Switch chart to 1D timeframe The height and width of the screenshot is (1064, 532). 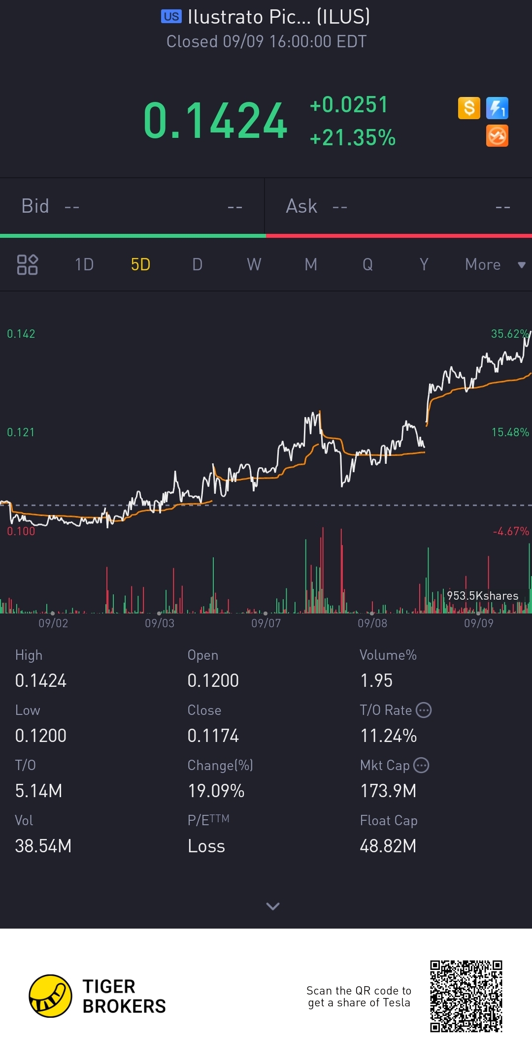tap(84, 264)
